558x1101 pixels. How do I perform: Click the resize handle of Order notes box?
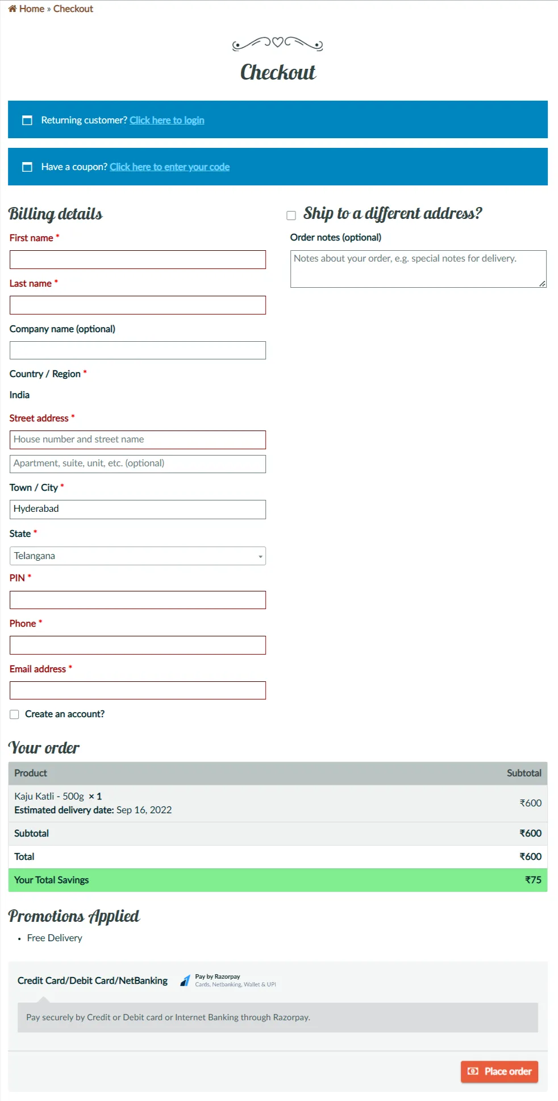[x=542, y=283]
